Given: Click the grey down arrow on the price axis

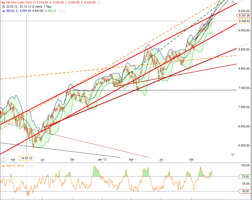Looking at the screenshot, I should pyautogui.click(x=233, y=154).
